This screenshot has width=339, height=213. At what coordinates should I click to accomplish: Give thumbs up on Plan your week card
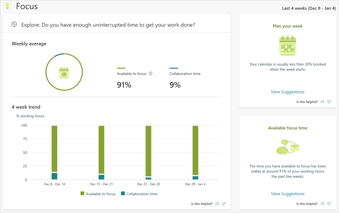click(322, 102)
